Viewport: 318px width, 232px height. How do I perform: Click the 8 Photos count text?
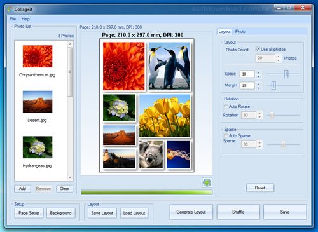[x=66, y=36]
